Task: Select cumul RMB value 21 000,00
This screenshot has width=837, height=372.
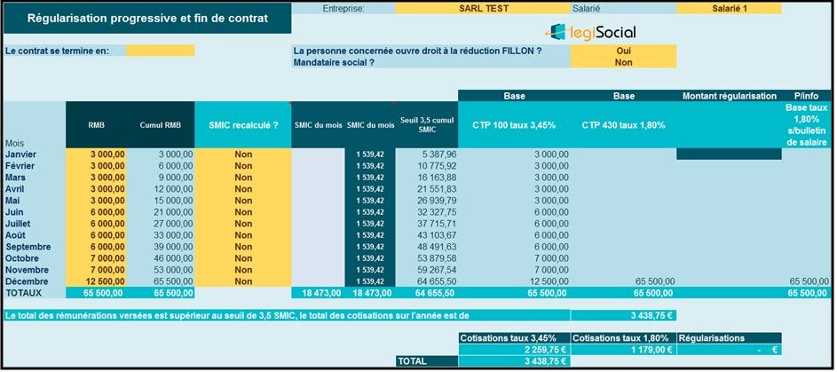Action: pyautogui.click(x=161, y=212)
